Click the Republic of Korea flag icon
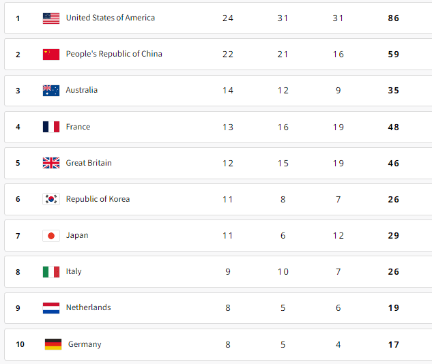432x364 pixels. (51, 199)
